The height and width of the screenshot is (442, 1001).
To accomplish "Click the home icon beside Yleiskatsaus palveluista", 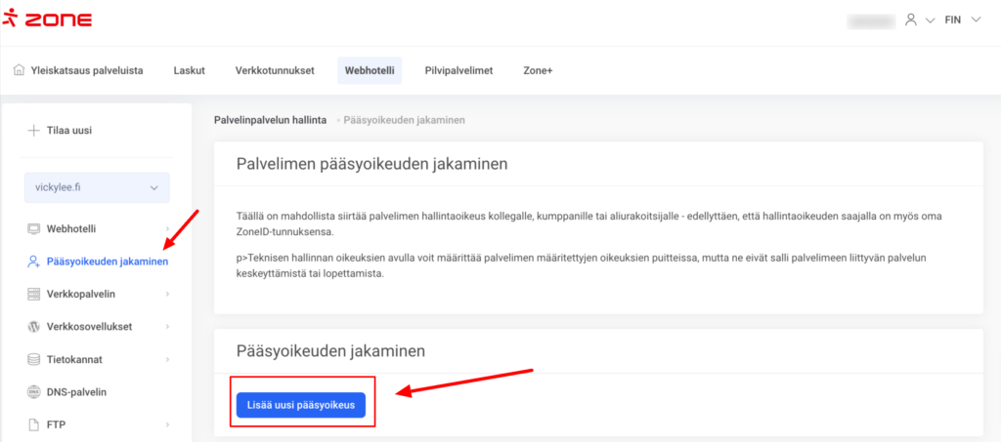I will [19, 70].
